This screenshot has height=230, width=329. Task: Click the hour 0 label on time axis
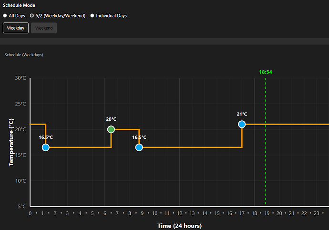coord(30,213)
